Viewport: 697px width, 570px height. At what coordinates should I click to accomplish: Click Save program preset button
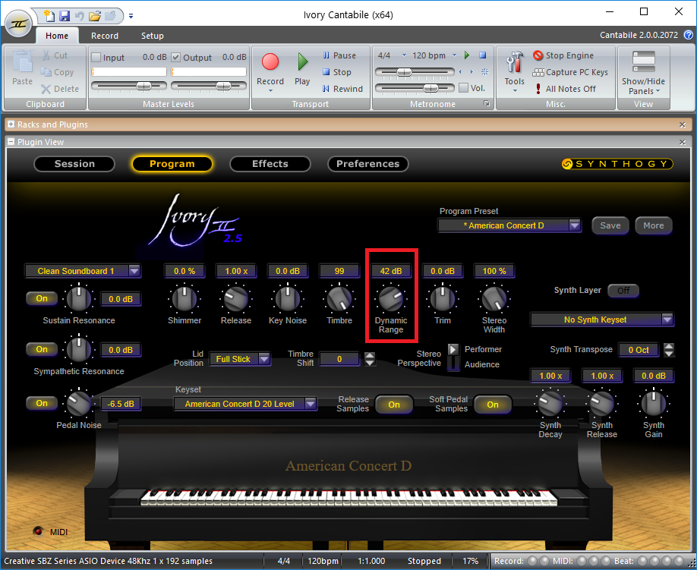click(x=610, y=225)
